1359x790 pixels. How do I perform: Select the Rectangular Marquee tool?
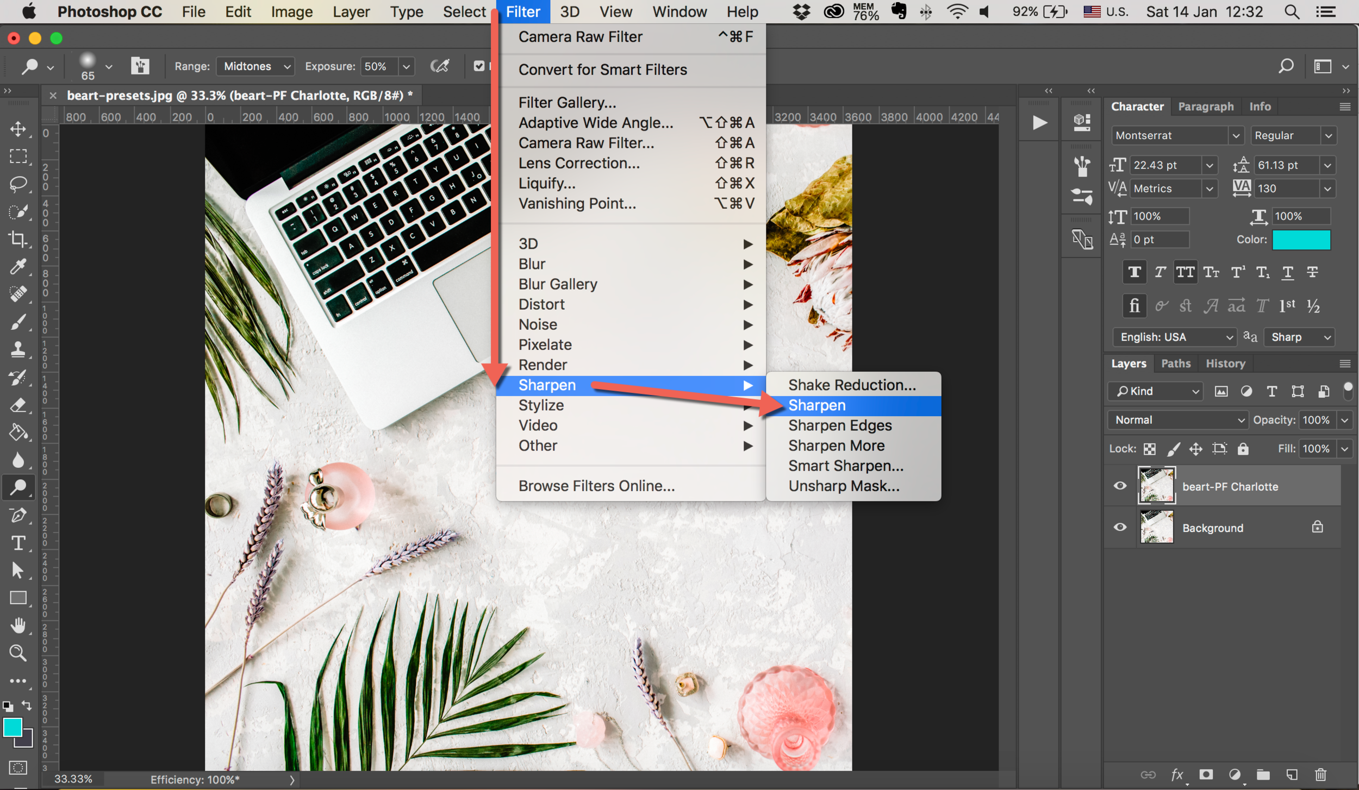[18, 156]
